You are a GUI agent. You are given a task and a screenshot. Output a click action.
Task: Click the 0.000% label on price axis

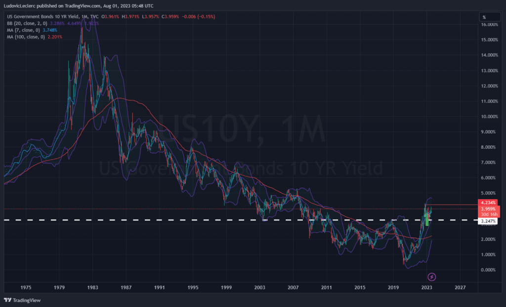(489, 270)
